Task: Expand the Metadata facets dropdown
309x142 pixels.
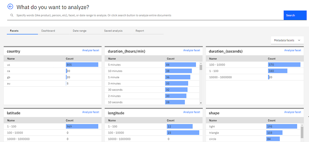Action: tap(287, 41)
